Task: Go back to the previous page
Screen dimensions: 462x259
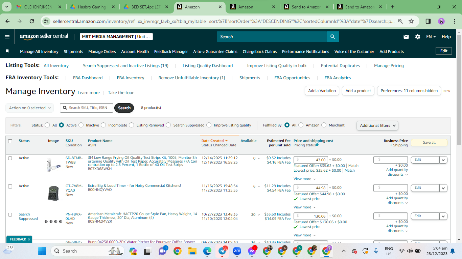Action: [x=8, y=21]
